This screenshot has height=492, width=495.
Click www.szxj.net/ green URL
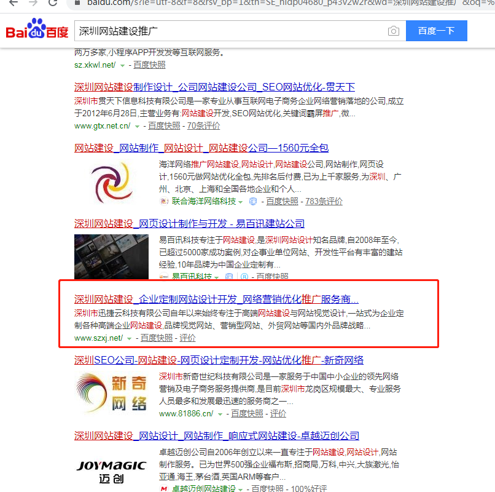coord(98,338)
